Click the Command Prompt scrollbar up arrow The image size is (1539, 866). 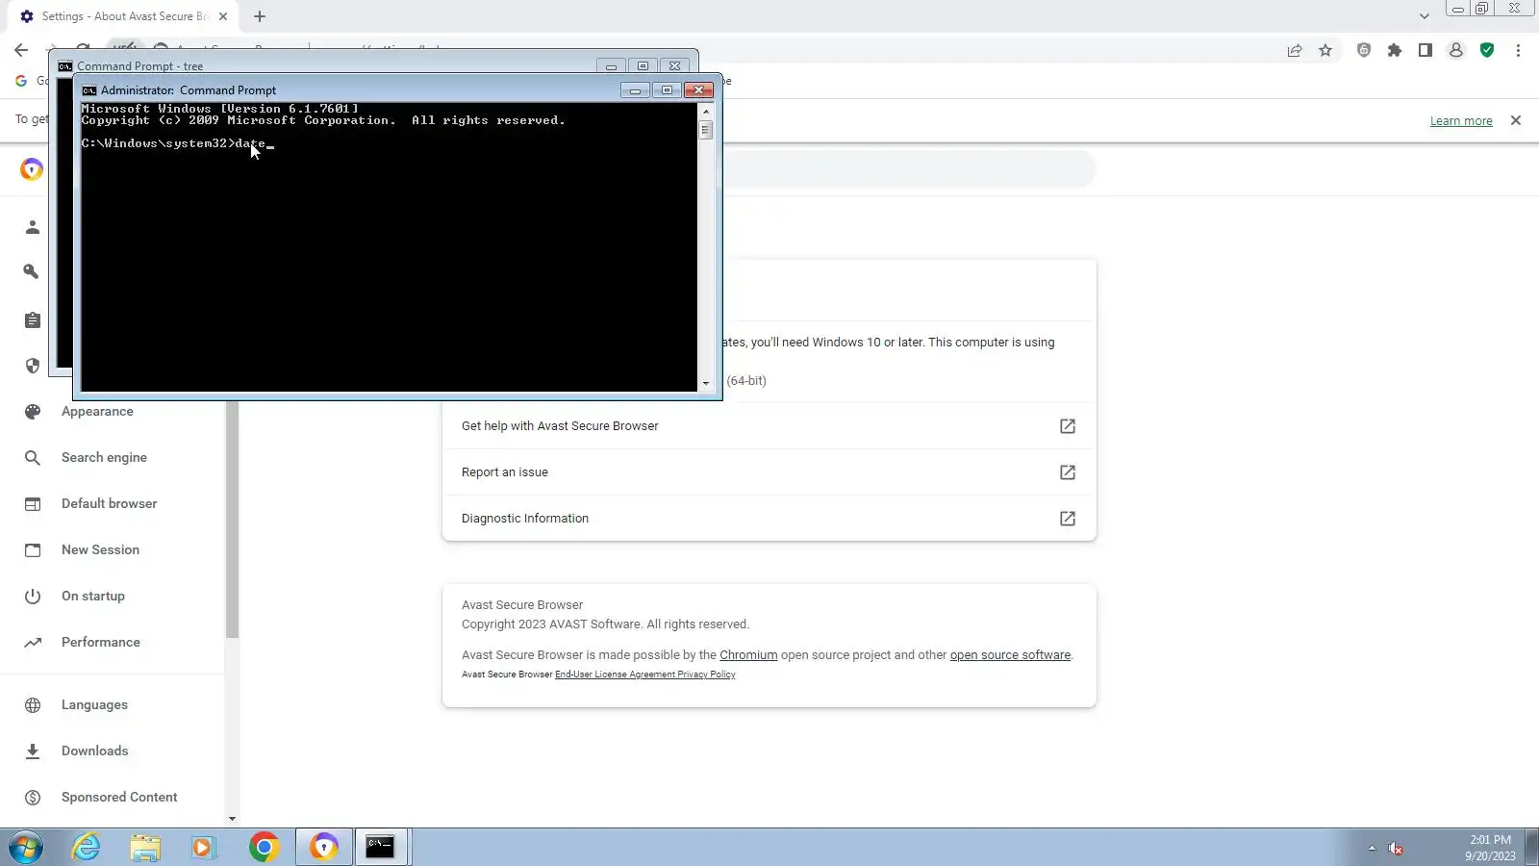(x=706, y=112)
